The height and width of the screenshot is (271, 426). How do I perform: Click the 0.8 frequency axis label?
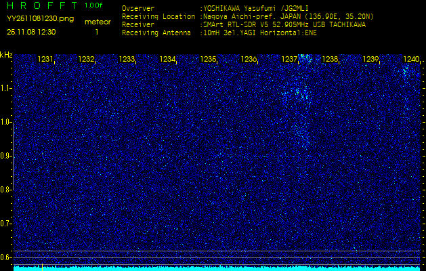coord(5,190)
